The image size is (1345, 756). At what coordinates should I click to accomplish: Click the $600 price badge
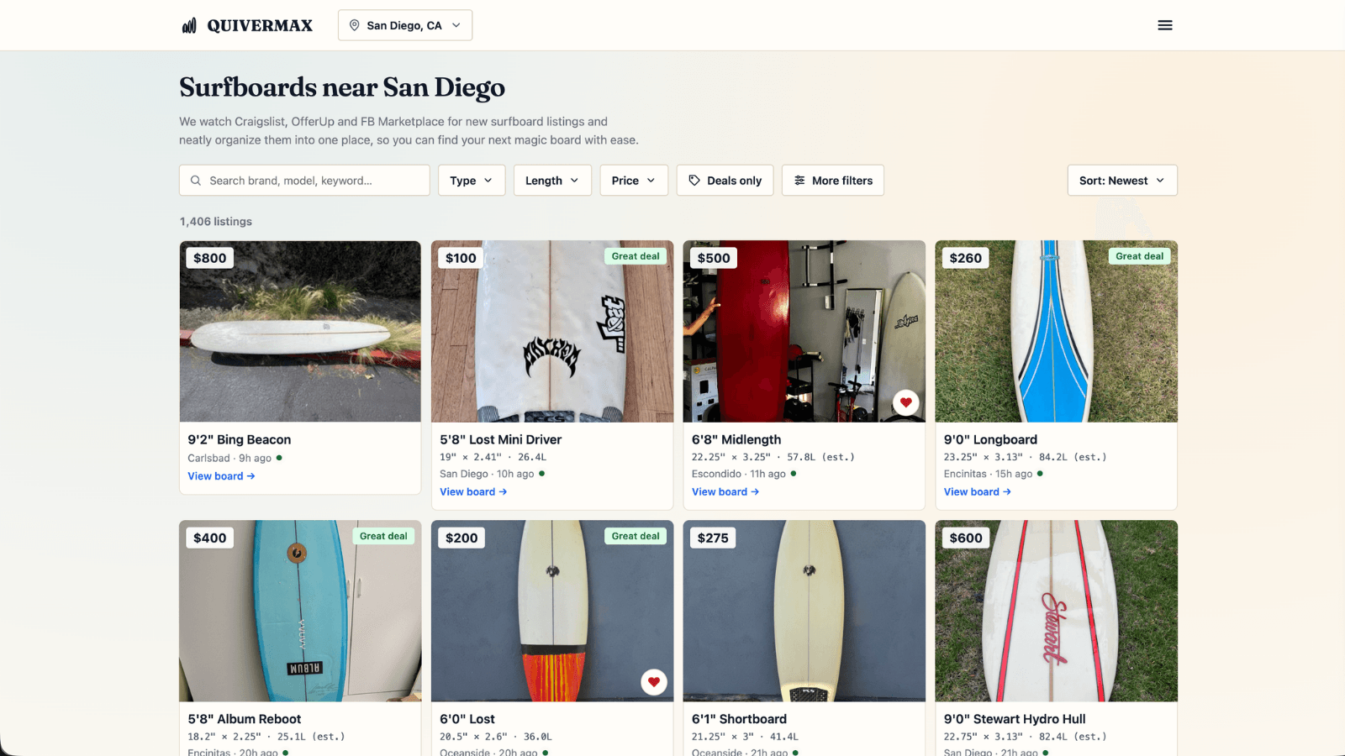point(966,538)
